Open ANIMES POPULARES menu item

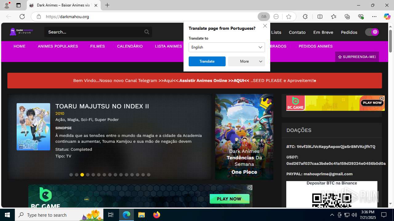click(58, 46)
